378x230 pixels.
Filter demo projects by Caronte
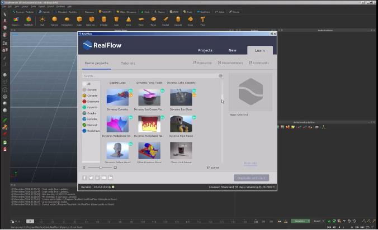90,95
